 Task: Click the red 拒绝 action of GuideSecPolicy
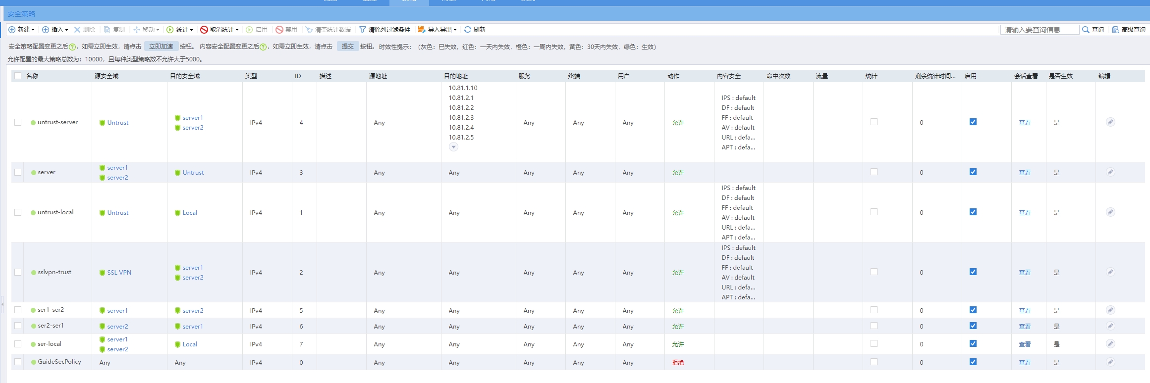coord(678,363)
